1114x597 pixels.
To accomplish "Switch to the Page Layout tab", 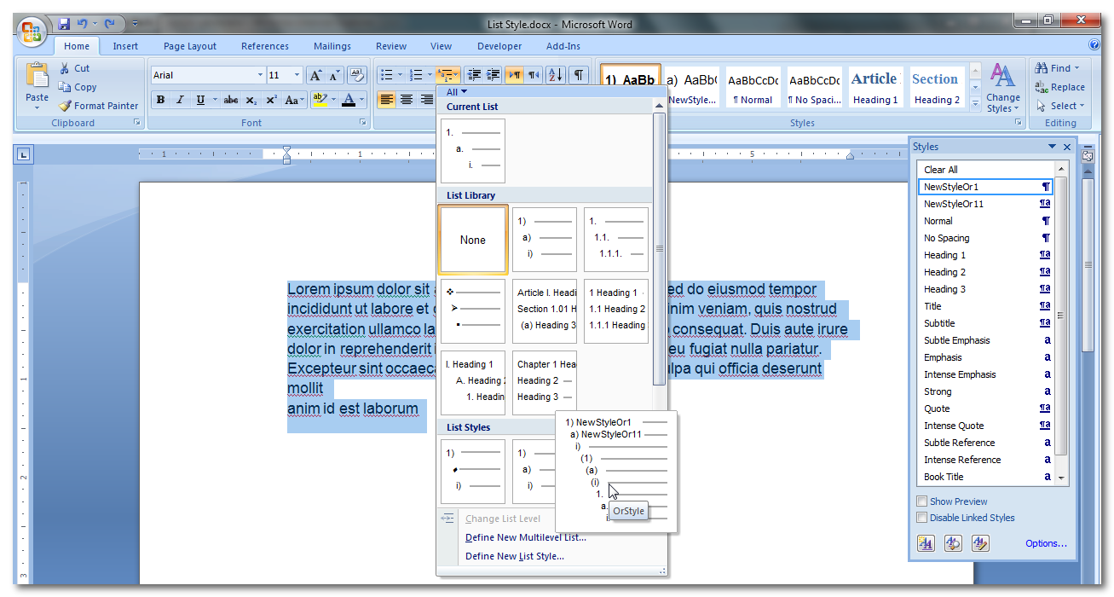I will (x=190, y=46).
